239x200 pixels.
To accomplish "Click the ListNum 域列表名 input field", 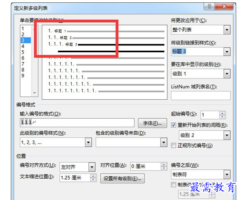I will click(201, 96).
